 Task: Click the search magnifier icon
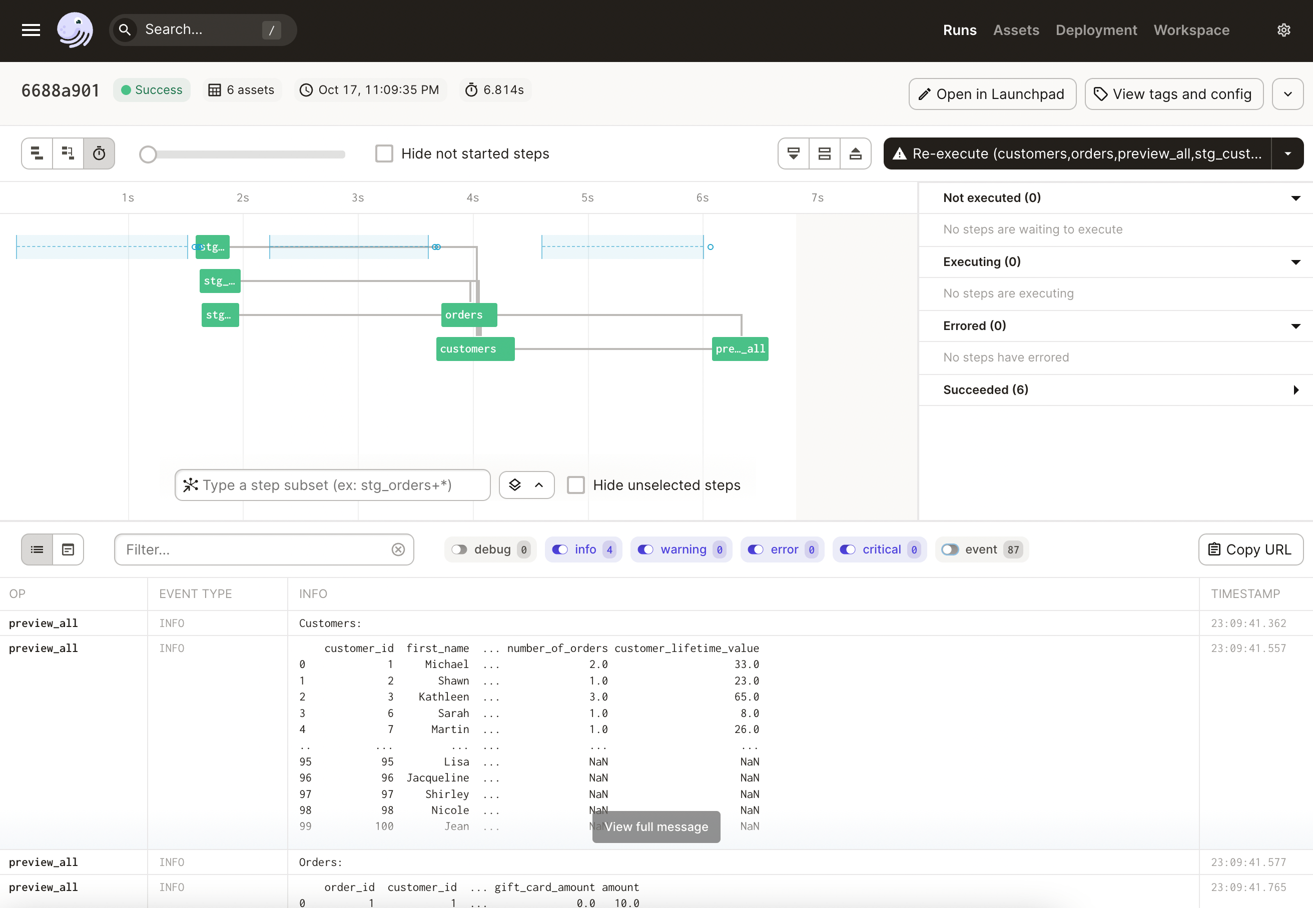[125, 29]
